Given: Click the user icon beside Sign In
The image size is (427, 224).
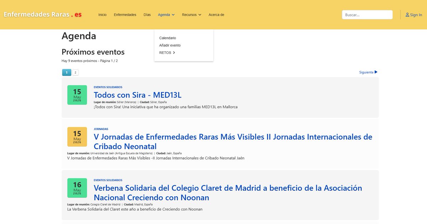Looking at the screenshot, I should [x=407, y=15].
